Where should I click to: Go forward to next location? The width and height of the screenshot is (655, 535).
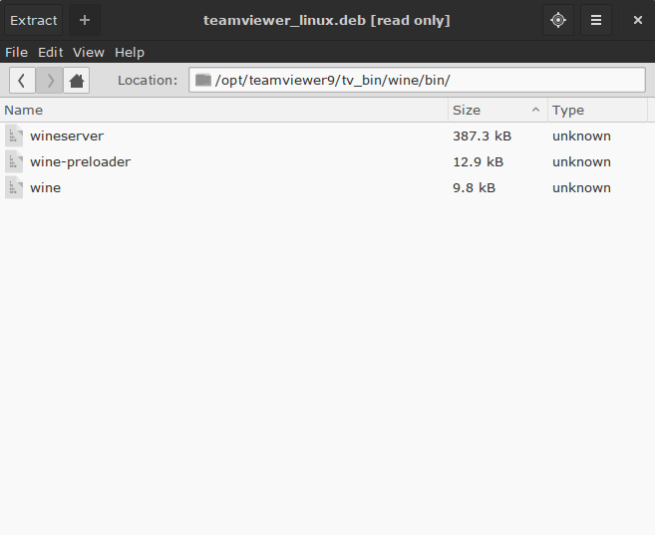pos(49,80)
